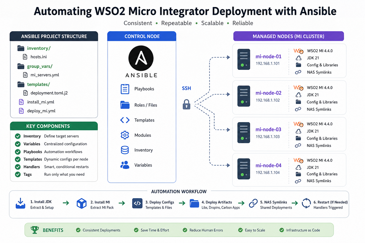Click the checkmark beside Playbooks in Key Components
365x243 pixels.
(18, 152)
